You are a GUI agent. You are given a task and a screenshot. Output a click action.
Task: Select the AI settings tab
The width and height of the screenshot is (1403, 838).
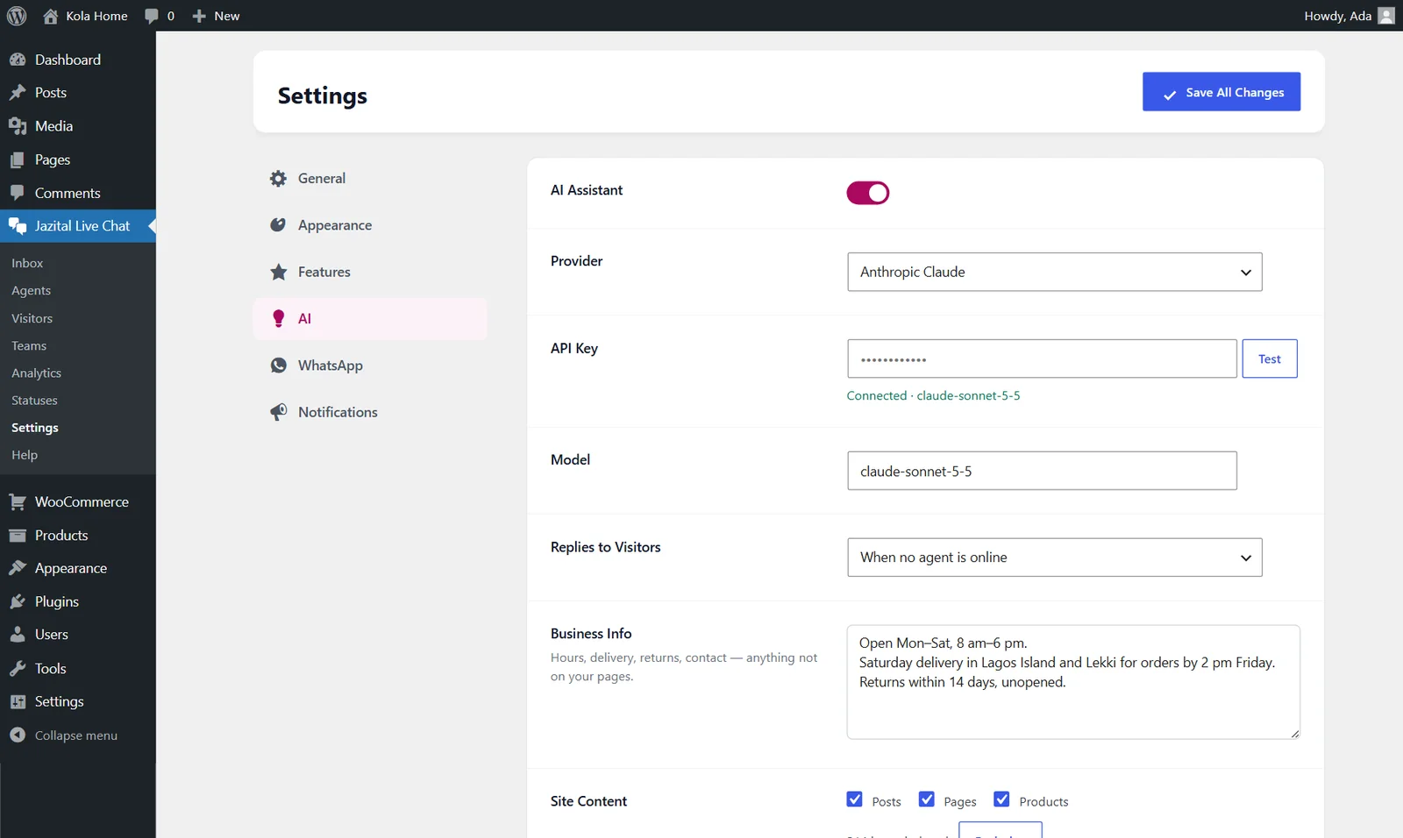coord(370,319)
